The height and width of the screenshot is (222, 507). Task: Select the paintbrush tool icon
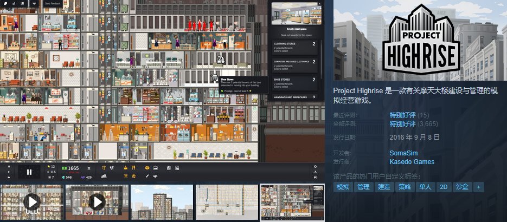[147, 176]
